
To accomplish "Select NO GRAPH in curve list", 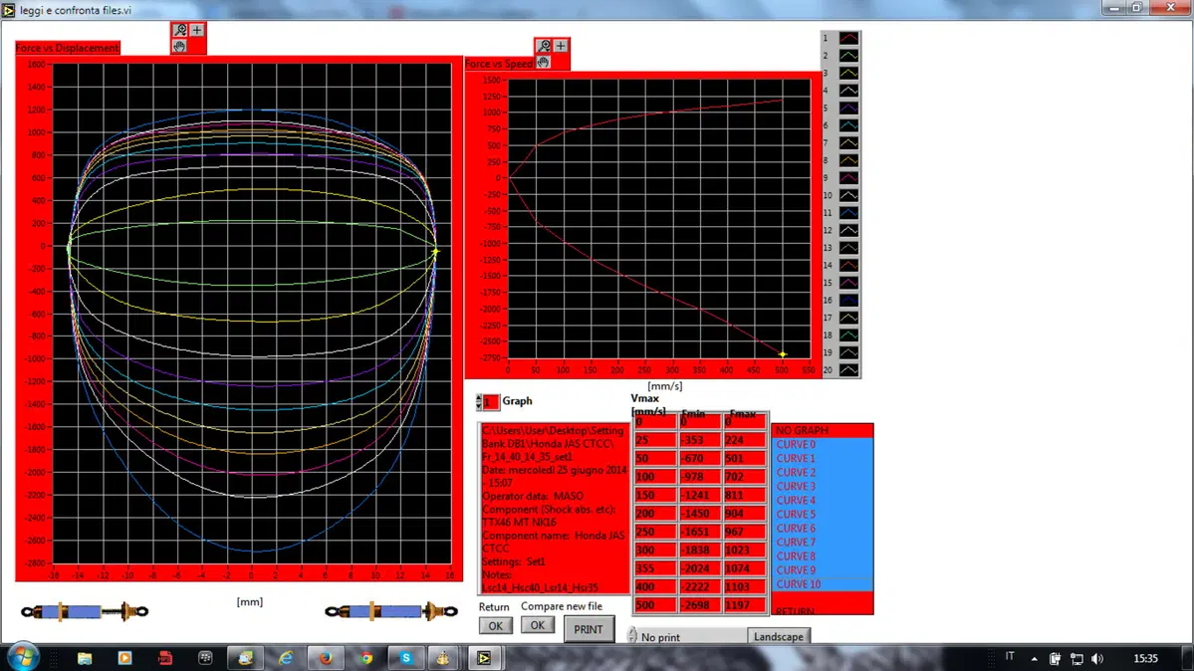I will pos(822,430).
